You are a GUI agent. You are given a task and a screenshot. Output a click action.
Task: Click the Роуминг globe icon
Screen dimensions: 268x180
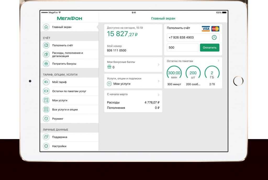point(46,119)
